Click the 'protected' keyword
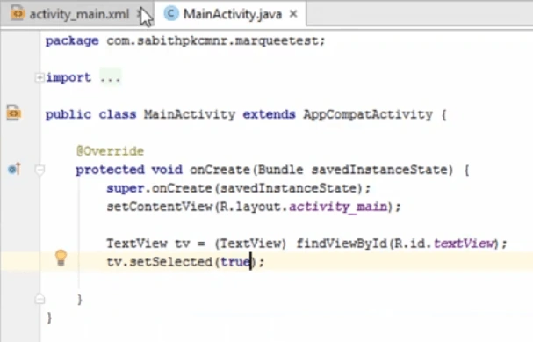 click(x=110, y=170)
